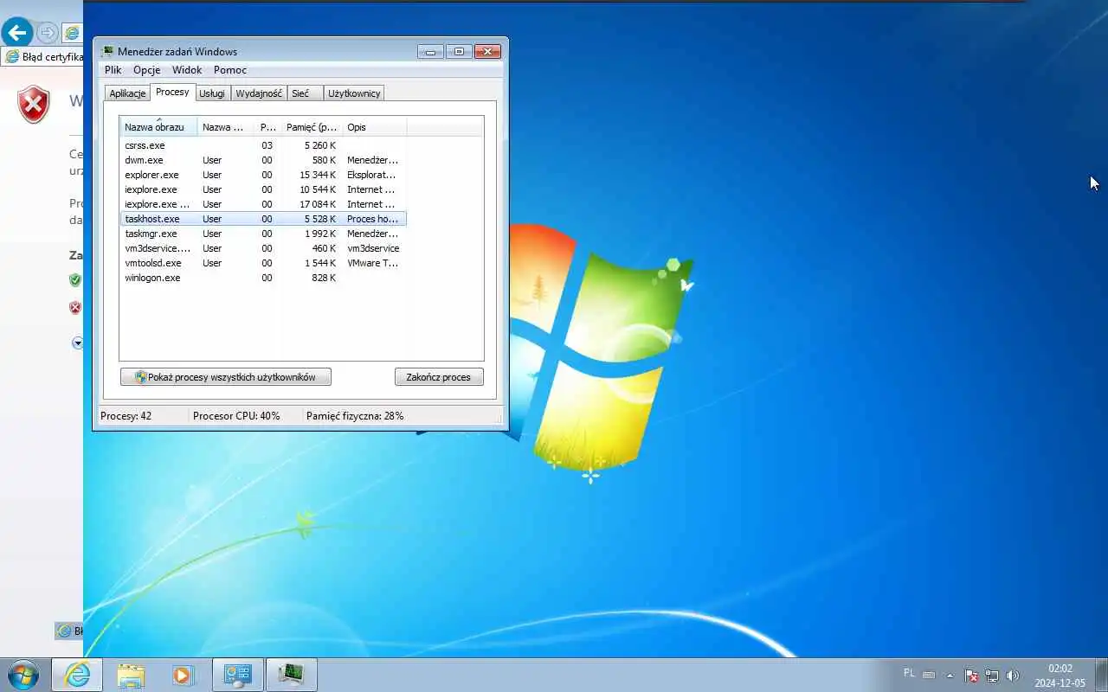Select iexplore.exe using 17 084 K
Viewport: 1108px width, 692px height.
pos(263,204)
